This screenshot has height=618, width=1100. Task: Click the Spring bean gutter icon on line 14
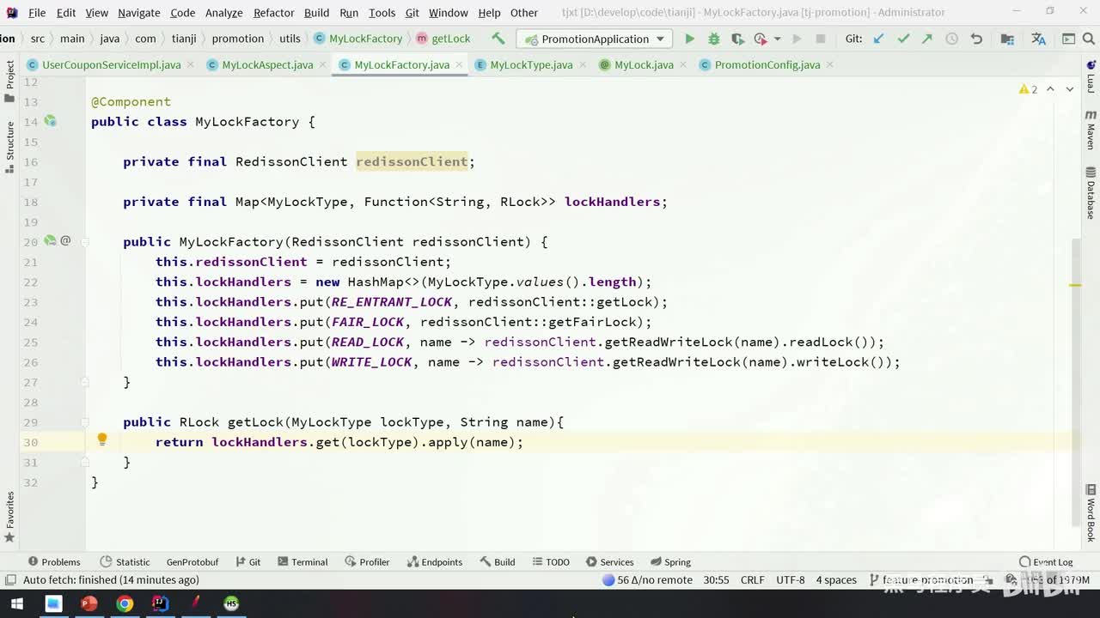pyautogui.click(x=51, y=121)
